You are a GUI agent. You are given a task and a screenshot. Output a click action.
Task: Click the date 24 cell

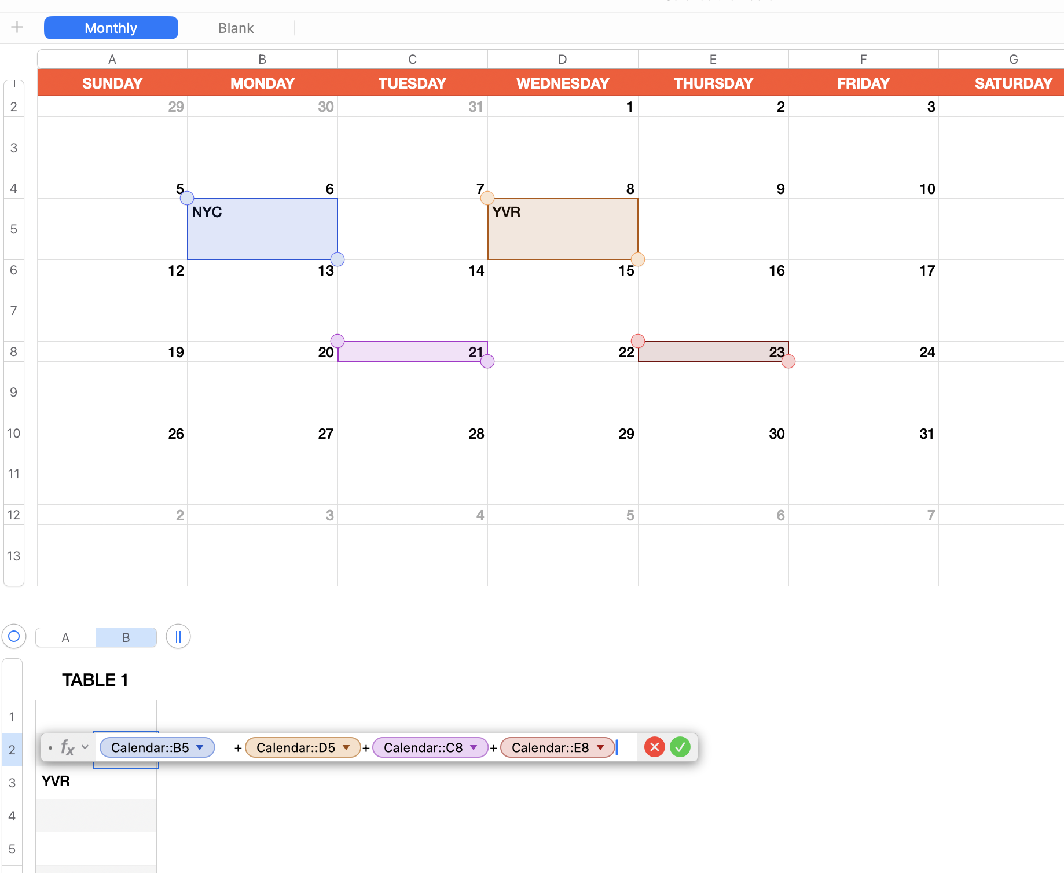[x=863, y=352]
